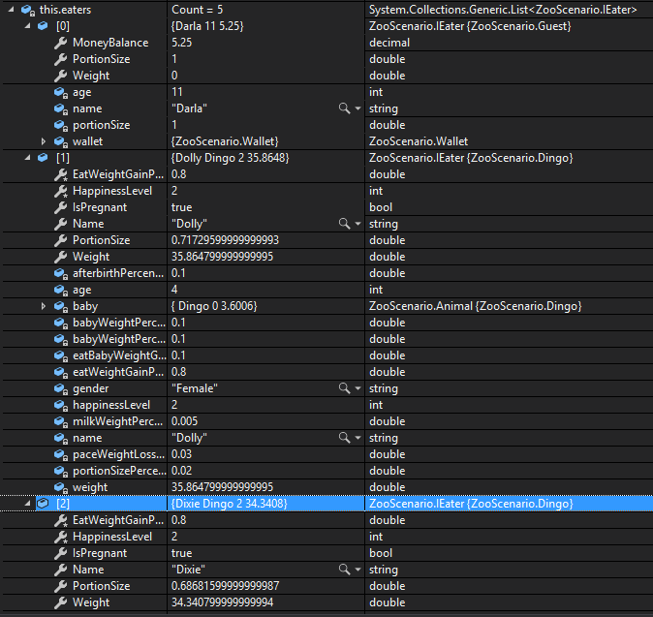The image size is (653, 617).
Task: Click value {Dolly Dingo 2 35.8648}
Action: coord(230,158)
